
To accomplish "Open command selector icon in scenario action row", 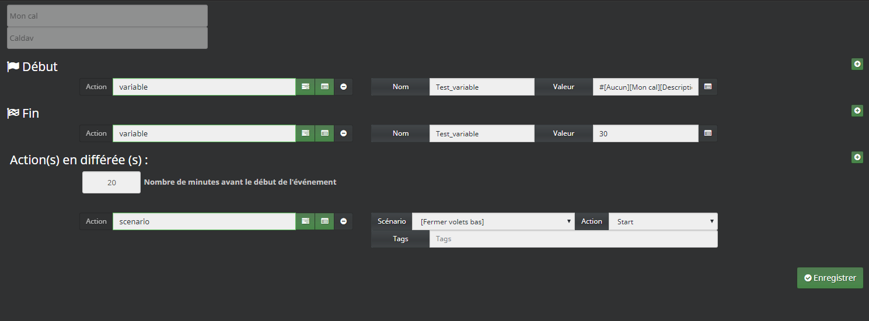I will pos(324,221).
